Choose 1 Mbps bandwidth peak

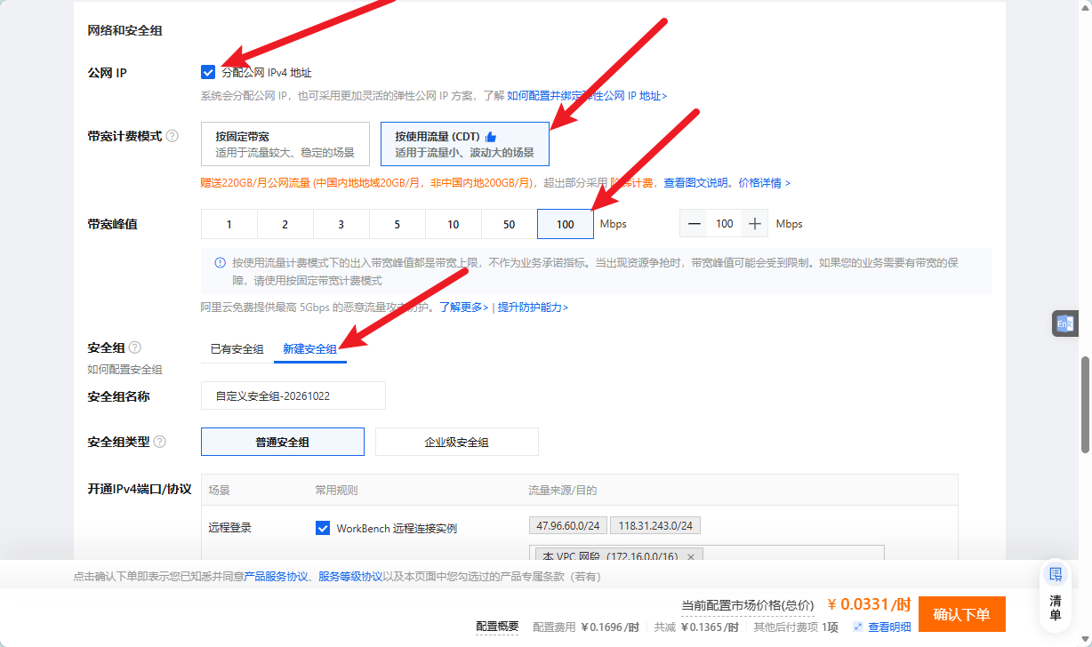tap(229, 224)
